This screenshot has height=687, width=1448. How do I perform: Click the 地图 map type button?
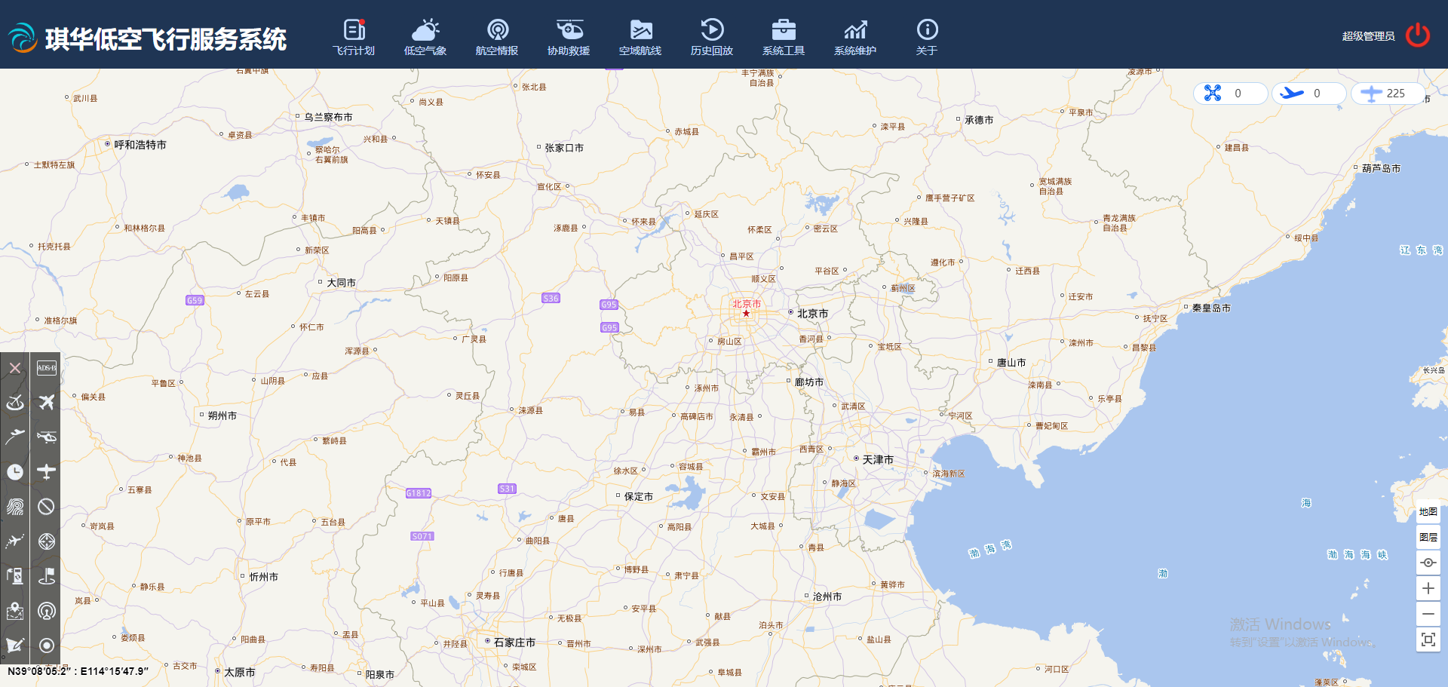(x=1428, y=512)
